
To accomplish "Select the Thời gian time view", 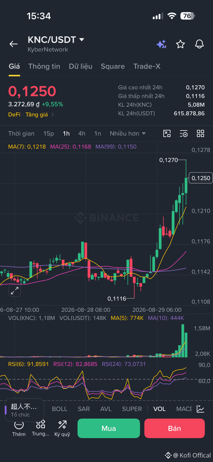I will tap(21, 134).
